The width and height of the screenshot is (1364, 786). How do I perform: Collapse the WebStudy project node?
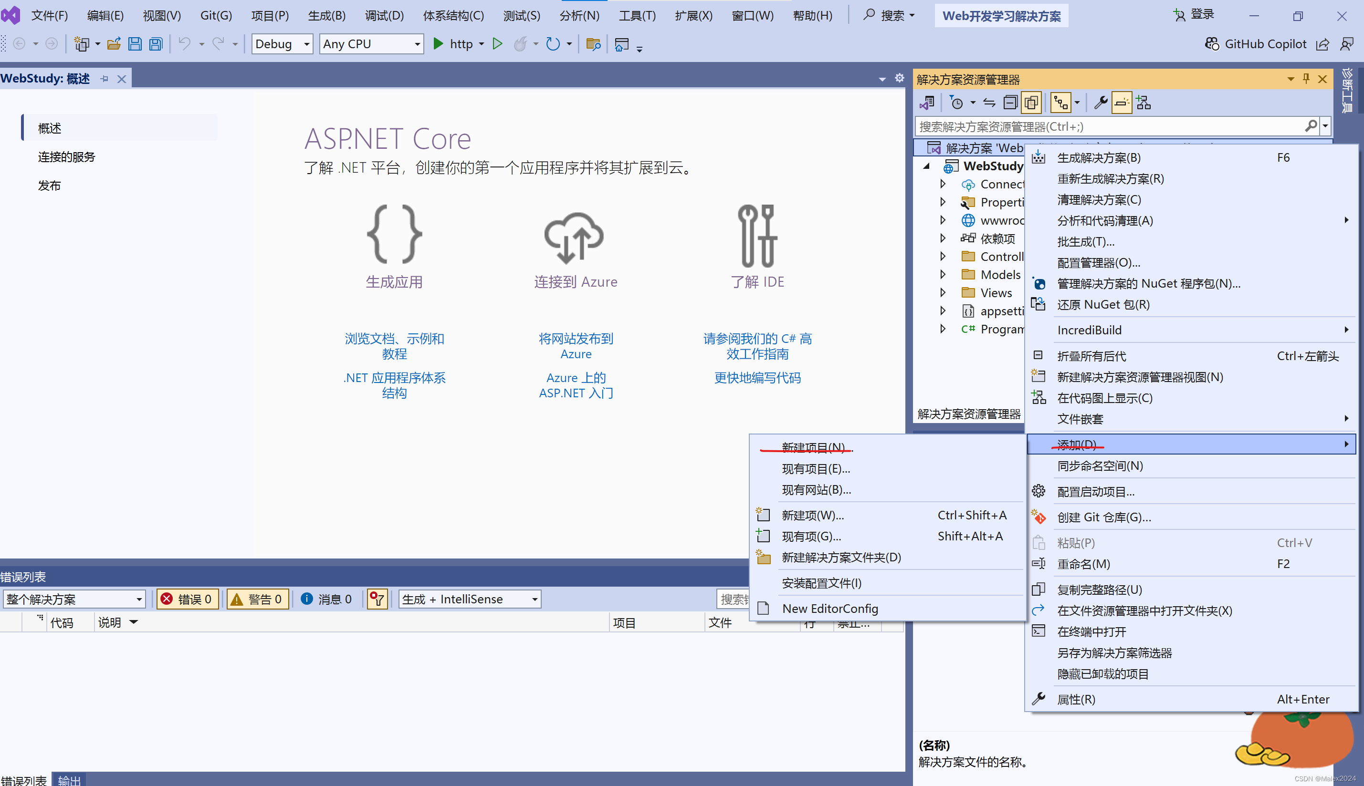pos(927,165)
